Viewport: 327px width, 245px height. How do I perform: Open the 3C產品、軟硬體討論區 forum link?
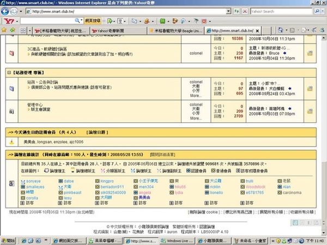coord(47,49)
